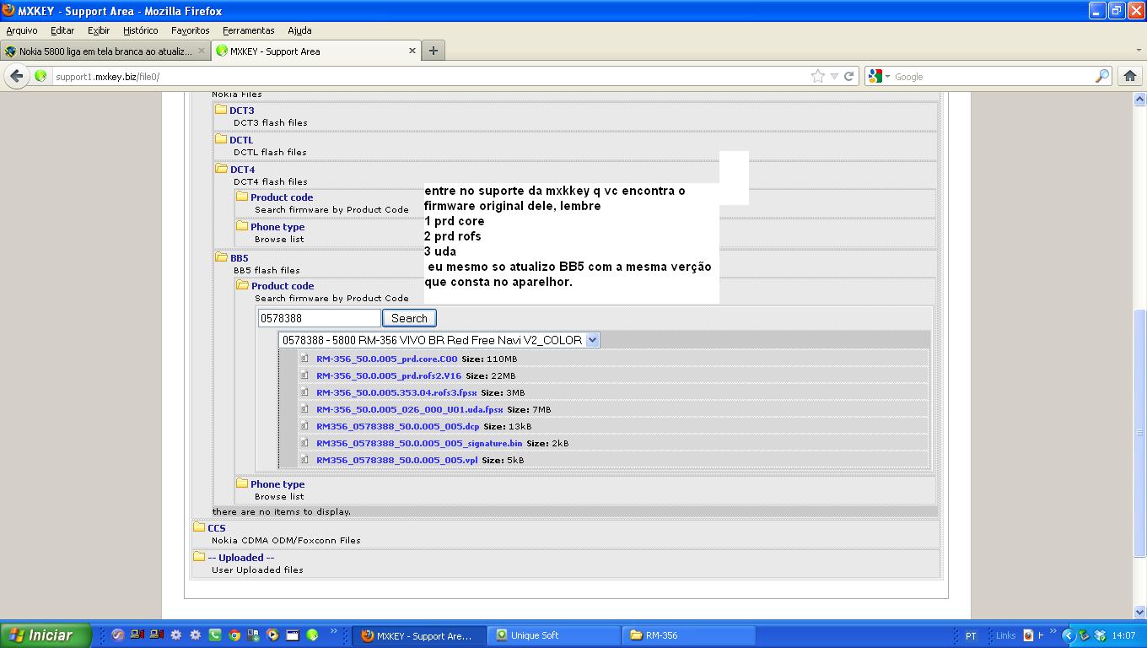Viewport: 1147px width, 648px height.
Task: Close the Nokia 5800 tab
Action: click(202, 51)
